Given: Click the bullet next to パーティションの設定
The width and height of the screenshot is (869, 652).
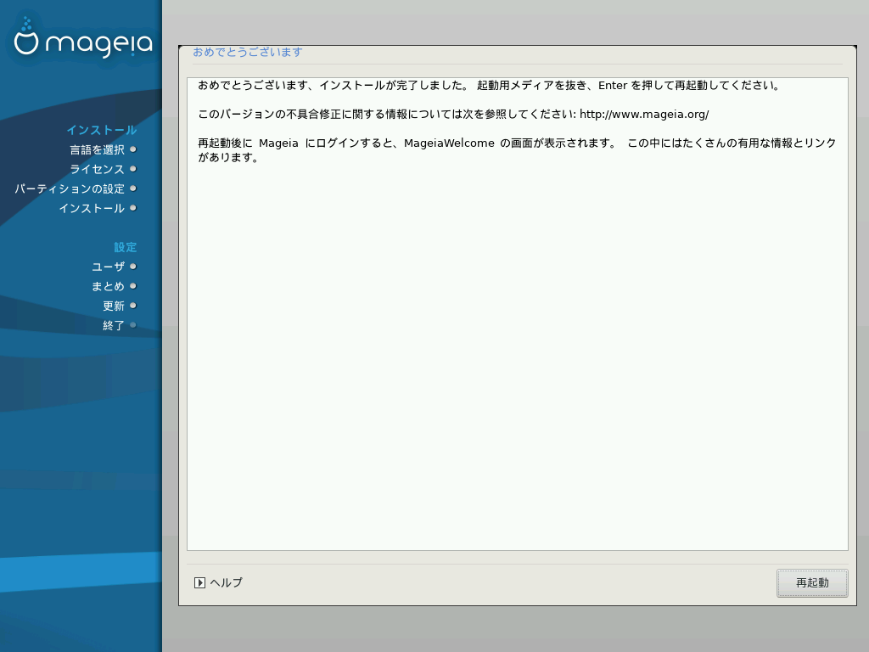Looking at the screenshot, I should tap(133, 188).
